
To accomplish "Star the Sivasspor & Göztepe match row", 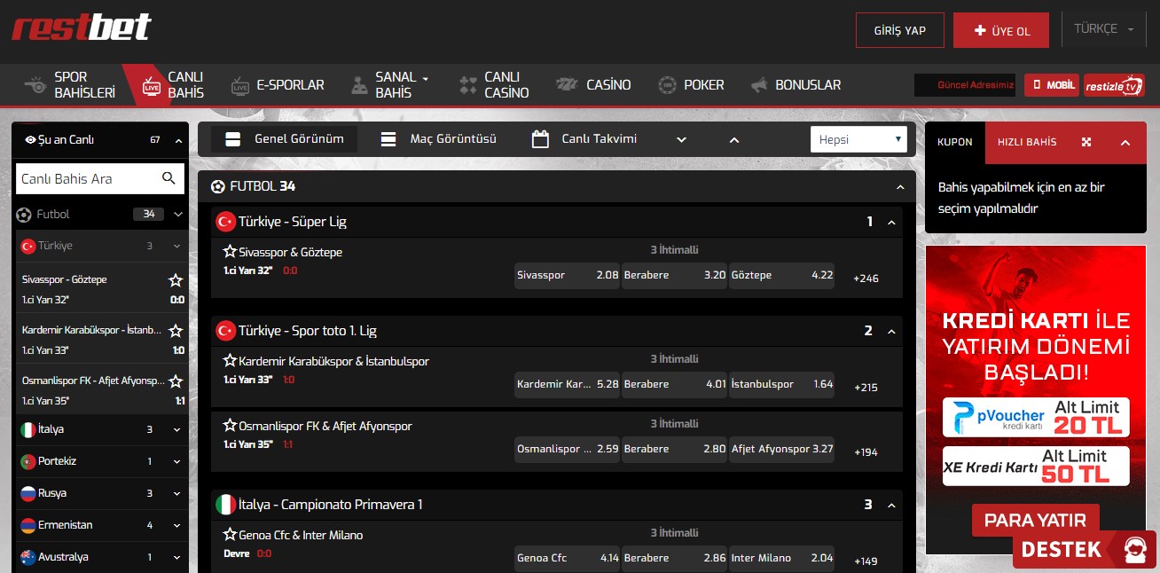I will (x=230, y=252).
